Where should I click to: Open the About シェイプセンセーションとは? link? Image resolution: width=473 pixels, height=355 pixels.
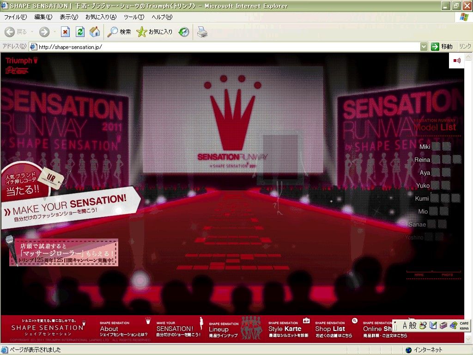[x=124, y=329]
